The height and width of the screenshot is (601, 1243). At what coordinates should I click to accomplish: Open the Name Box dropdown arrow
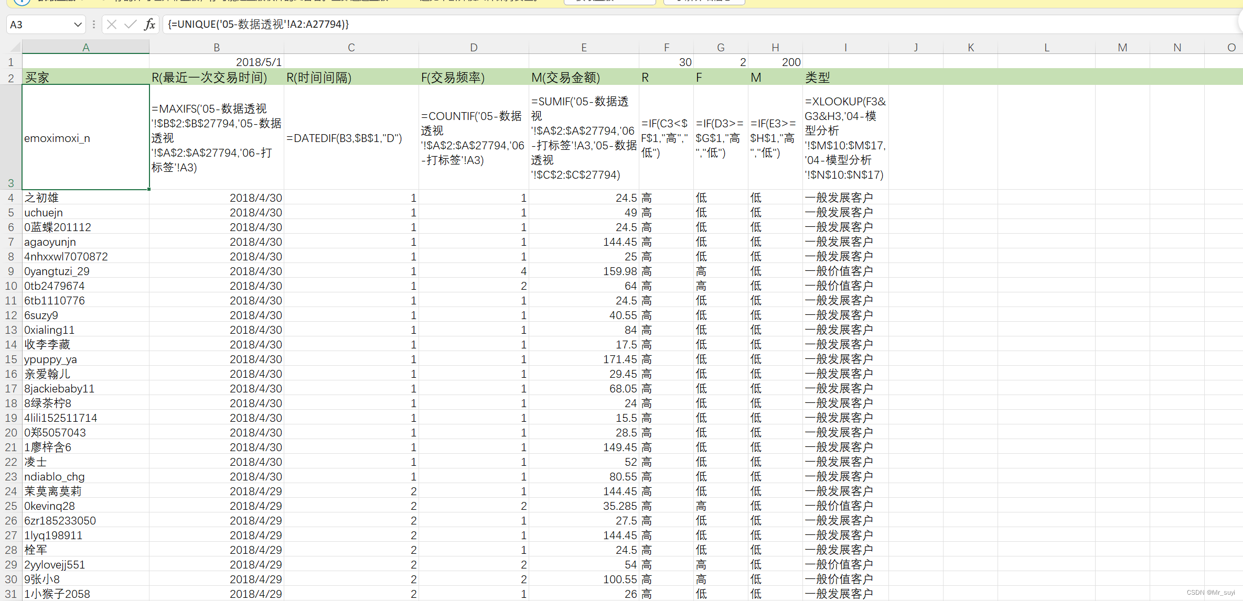tap(78, 24)
